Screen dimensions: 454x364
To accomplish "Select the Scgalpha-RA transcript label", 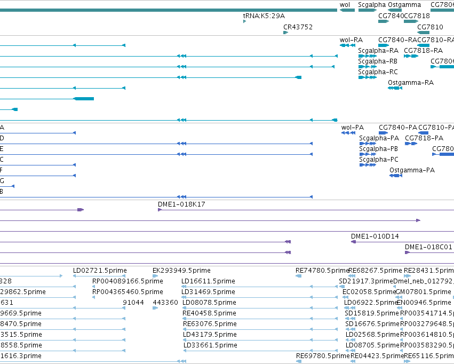I will point(378,51).
